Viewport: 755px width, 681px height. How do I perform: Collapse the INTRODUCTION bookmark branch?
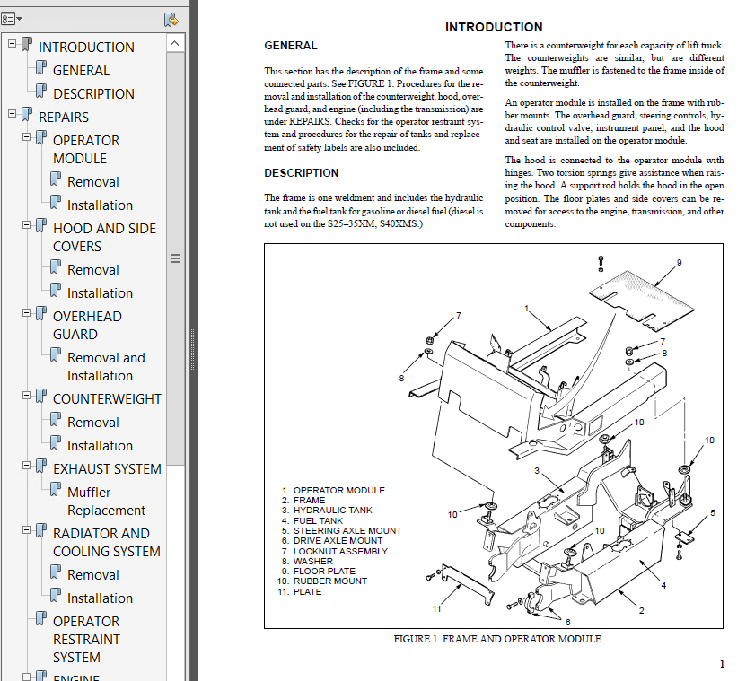pos(12,44)
